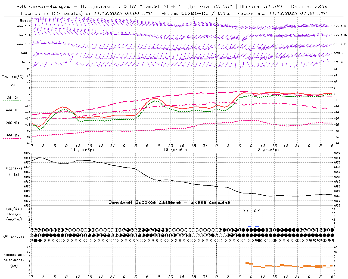Click the "700 гПа" temperature legend label
Viewport: 348px width, 279px height.
click(13, 123)
